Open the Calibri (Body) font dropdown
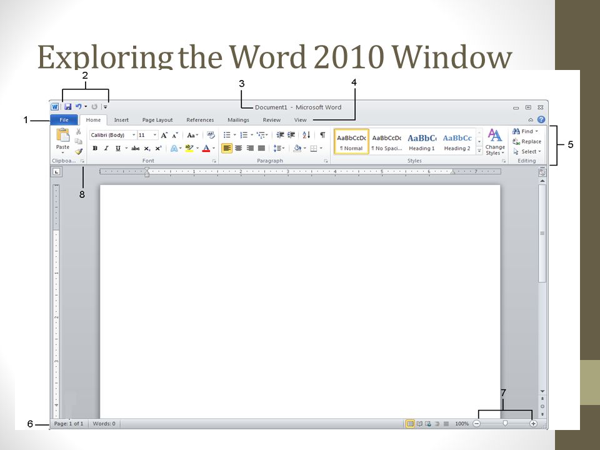The width and height of the screenshot is (600, 450). 134,135
